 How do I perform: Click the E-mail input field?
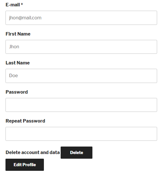81,18
